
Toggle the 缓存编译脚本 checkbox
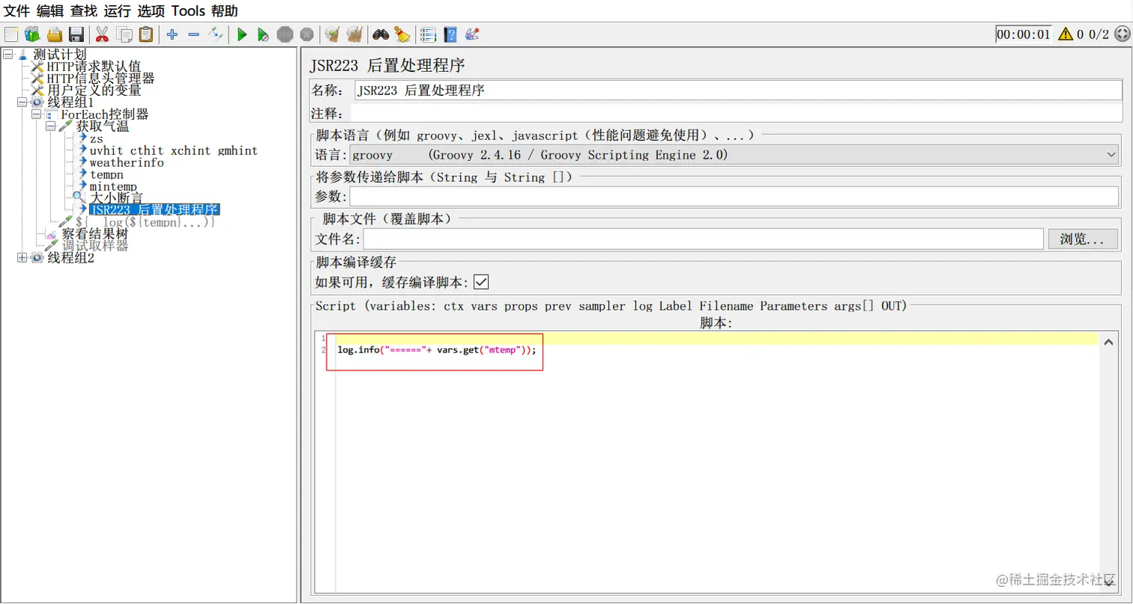point(480,282)
